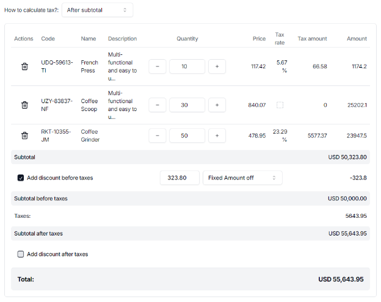Image resolution: width=381 pixels, height=302 pixels.
Task: Delete the Coffee Grinder row
Action: (x=24, y=135)
